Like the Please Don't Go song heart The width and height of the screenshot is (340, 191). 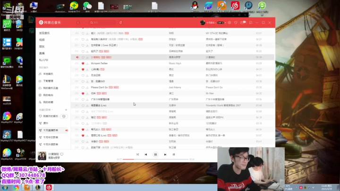pos(83,87)
